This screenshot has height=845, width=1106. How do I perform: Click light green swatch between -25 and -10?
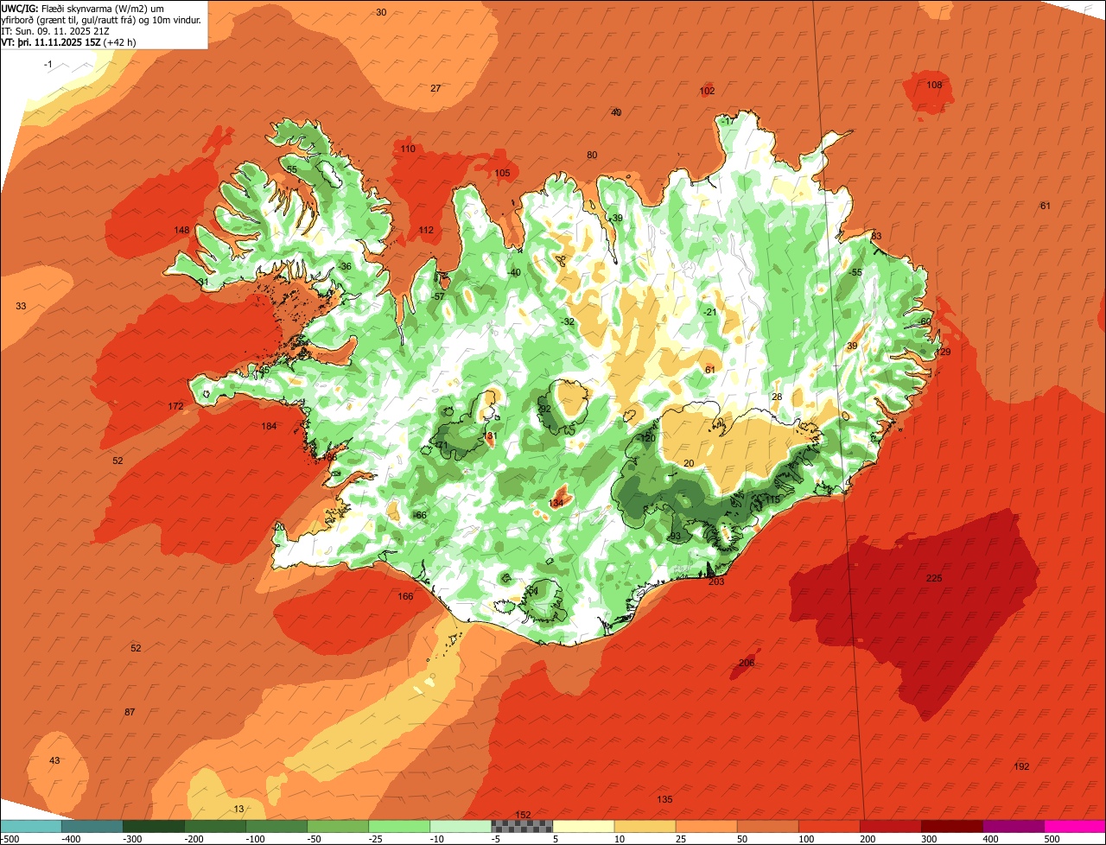pos(399,826)
